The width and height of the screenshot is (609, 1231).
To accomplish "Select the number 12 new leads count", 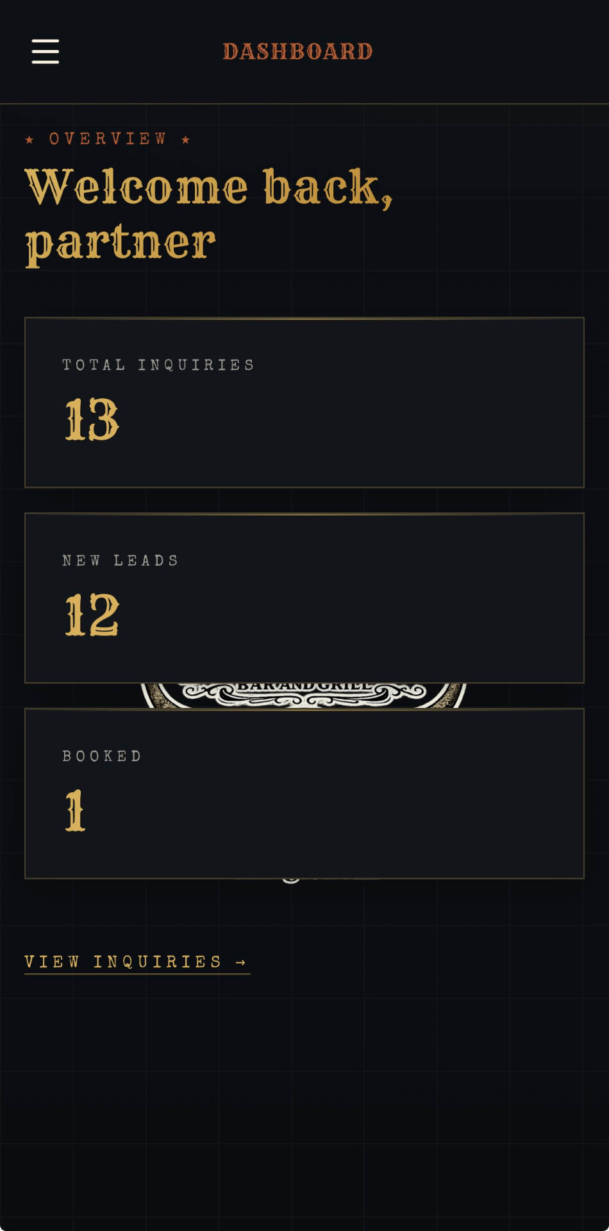I will [92, 614].
